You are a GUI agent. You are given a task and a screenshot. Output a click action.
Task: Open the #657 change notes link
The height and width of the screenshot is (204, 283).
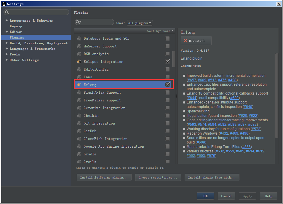click(x=192, y=80)
